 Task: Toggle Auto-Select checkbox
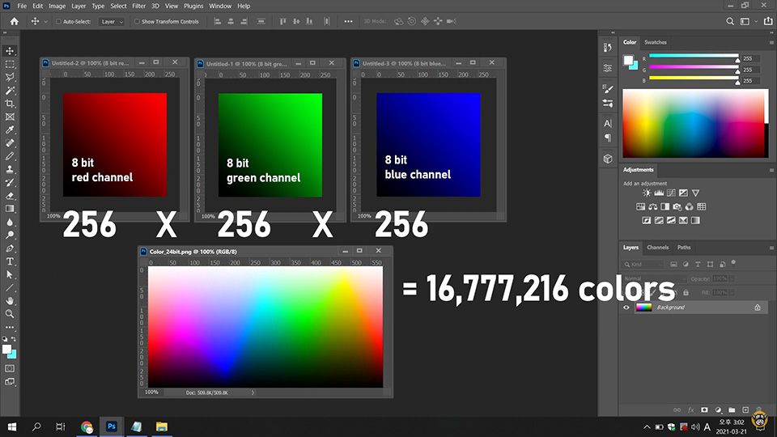coord(58,22)
